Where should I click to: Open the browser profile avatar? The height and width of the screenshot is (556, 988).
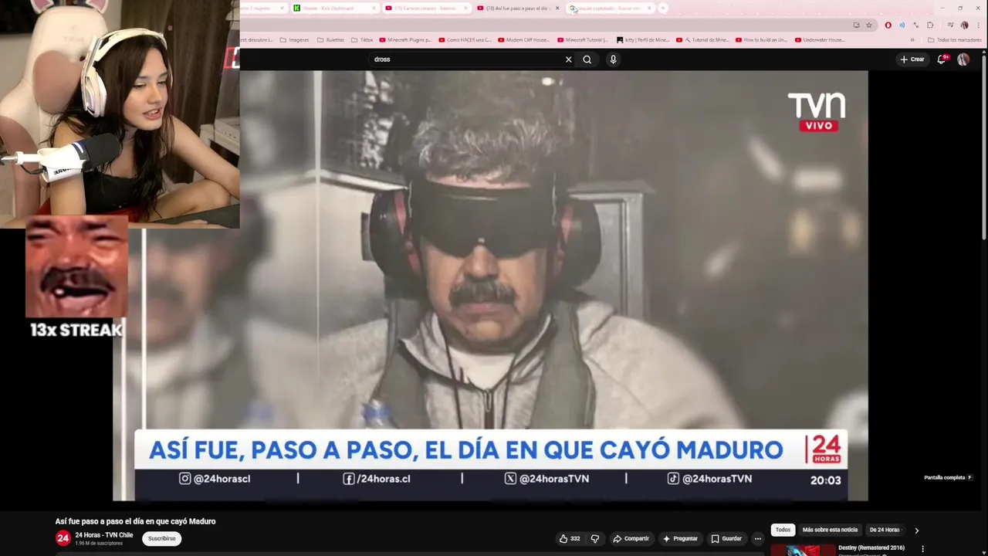coord(964,25)
